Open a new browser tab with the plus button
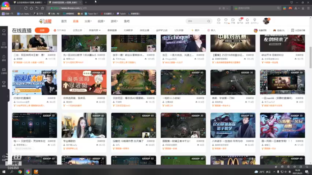 coord(86,2)
